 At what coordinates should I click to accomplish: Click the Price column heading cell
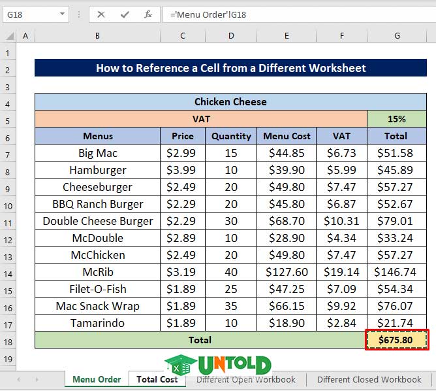click(183, 136)
